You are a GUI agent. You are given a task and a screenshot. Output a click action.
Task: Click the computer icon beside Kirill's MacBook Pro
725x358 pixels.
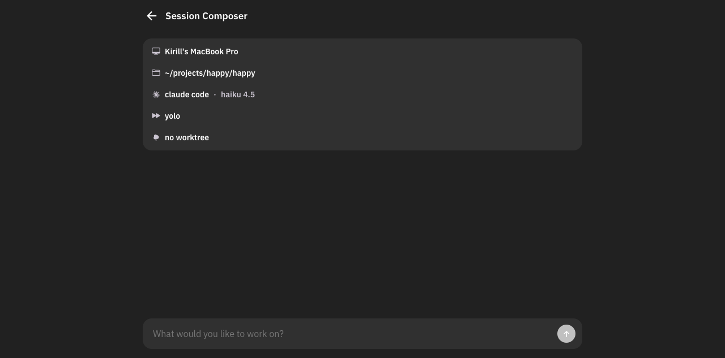156,51
